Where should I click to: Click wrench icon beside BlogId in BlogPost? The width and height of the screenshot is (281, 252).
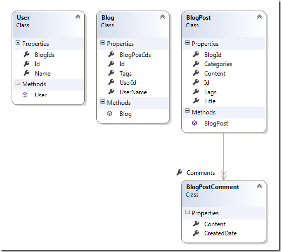click(196, 54)
